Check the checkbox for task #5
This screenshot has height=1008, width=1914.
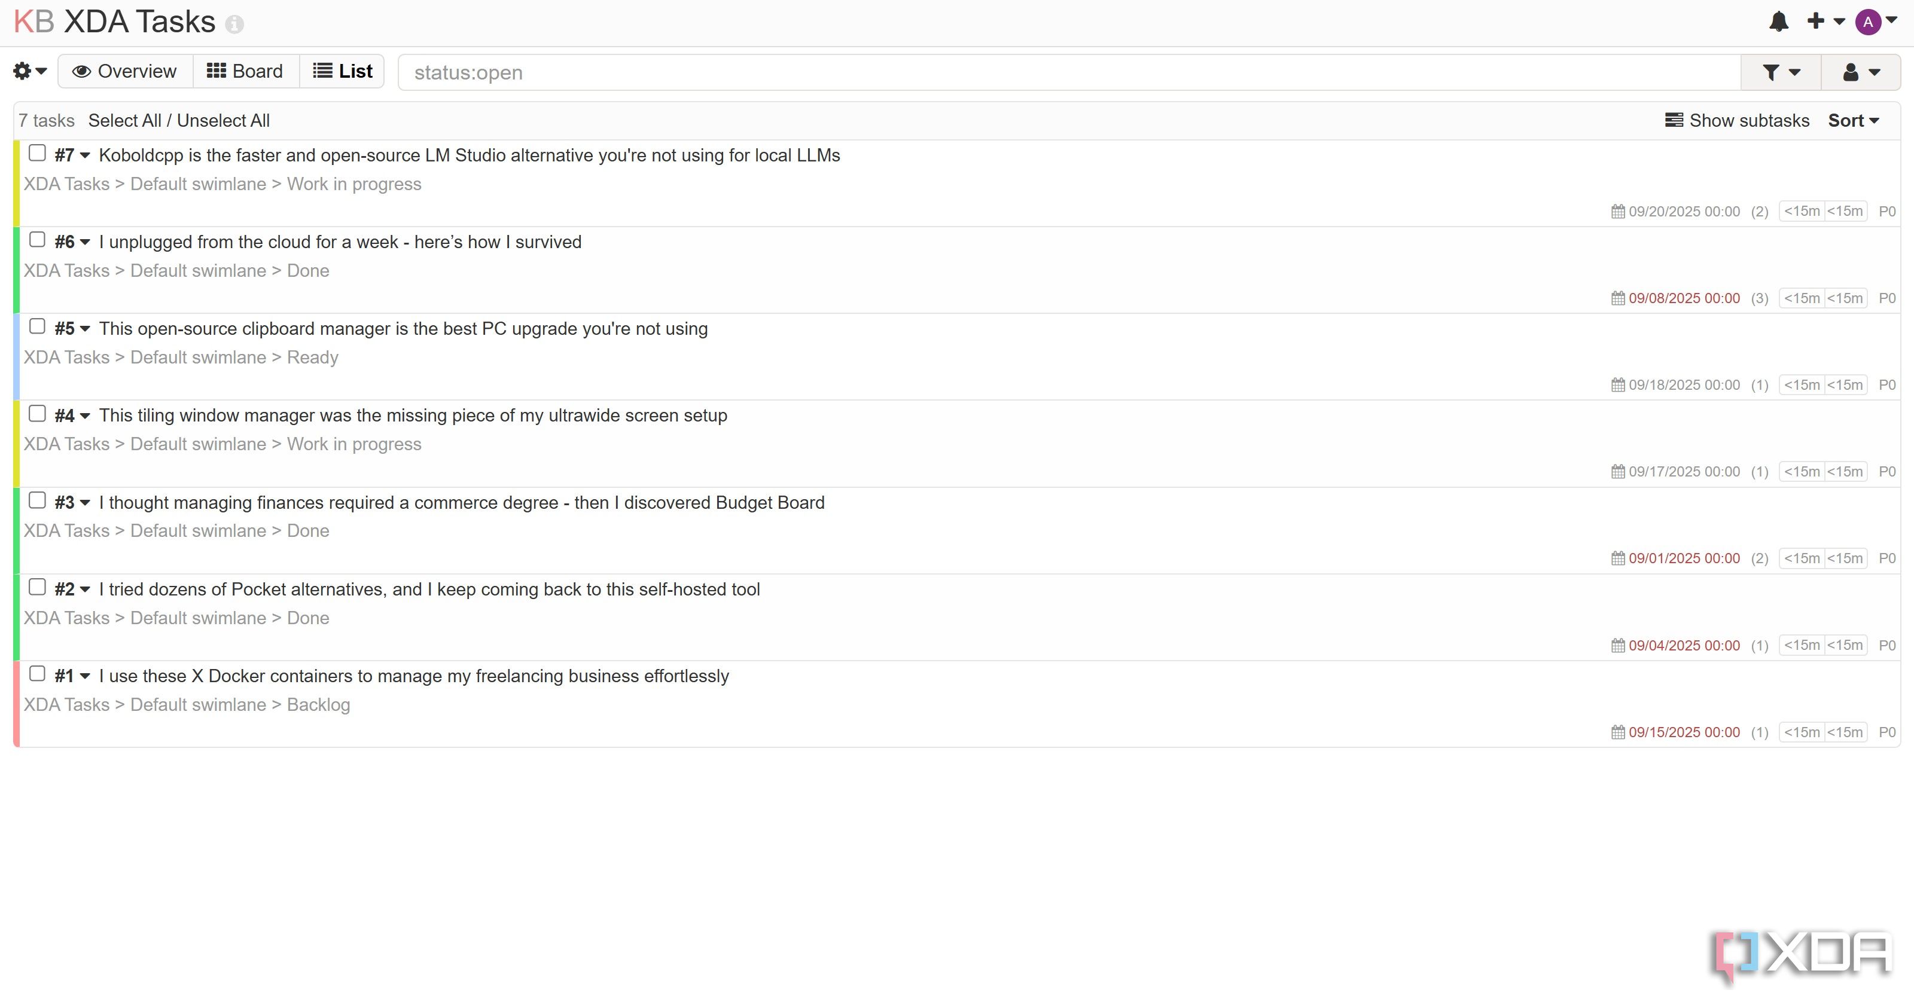37,327
